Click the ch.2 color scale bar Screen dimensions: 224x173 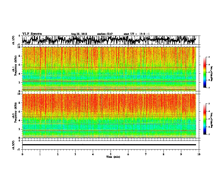click(x=204, y=119)
